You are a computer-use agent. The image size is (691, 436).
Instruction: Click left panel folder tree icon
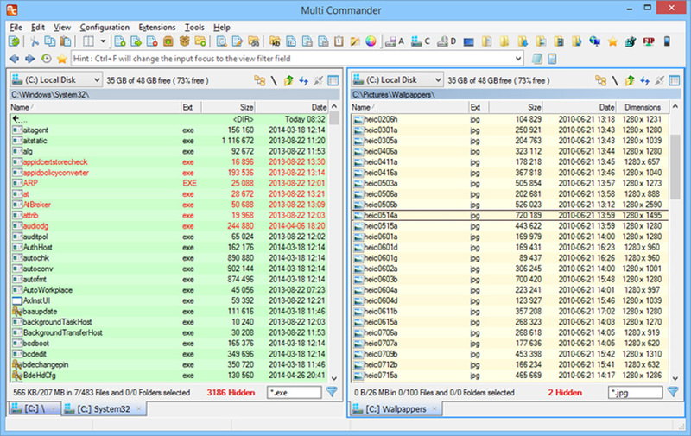pyautogui.click(x=260, y=80)
